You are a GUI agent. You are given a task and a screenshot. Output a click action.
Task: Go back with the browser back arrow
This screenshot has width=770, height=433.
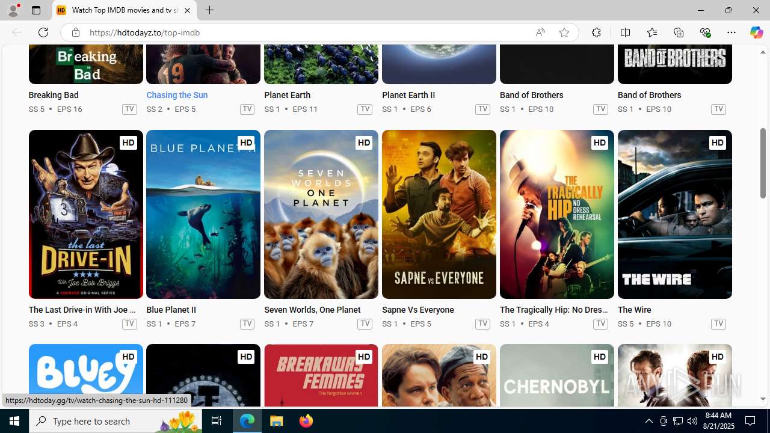point(17,32)
